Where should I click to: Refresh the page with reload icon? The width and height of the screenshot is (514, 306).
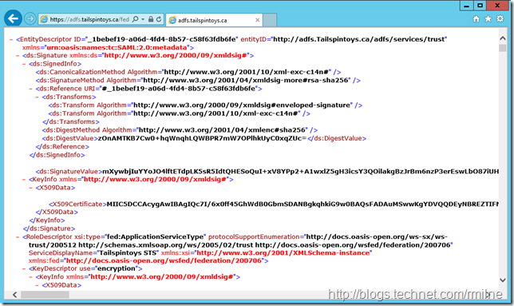coord(159,19)
